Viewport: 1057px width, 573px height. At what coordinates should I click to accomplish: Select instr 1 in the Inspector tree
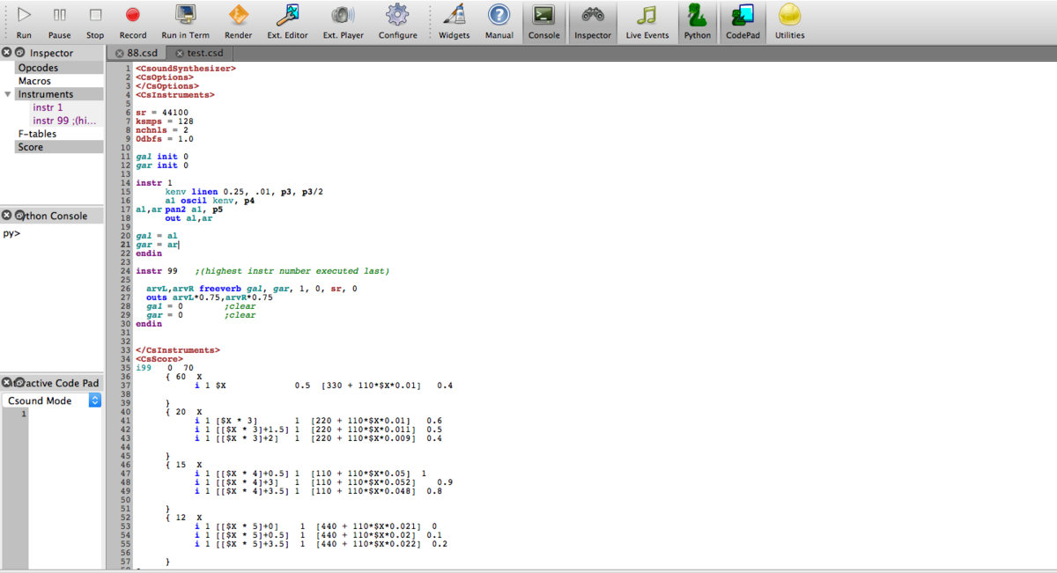(x=48, y=107)
